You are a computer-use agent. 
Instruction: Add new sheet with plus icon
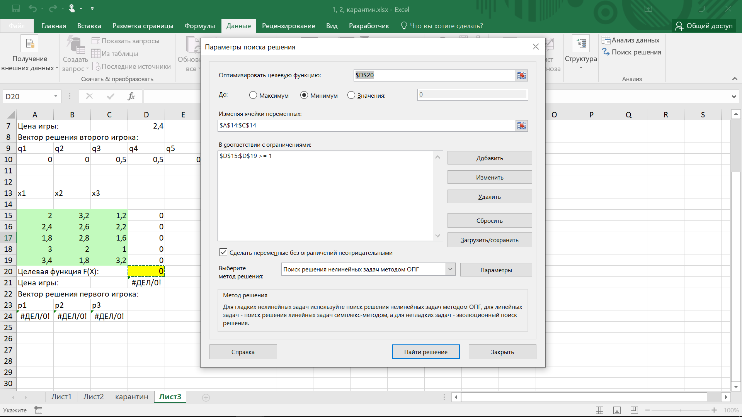[206, 397]
